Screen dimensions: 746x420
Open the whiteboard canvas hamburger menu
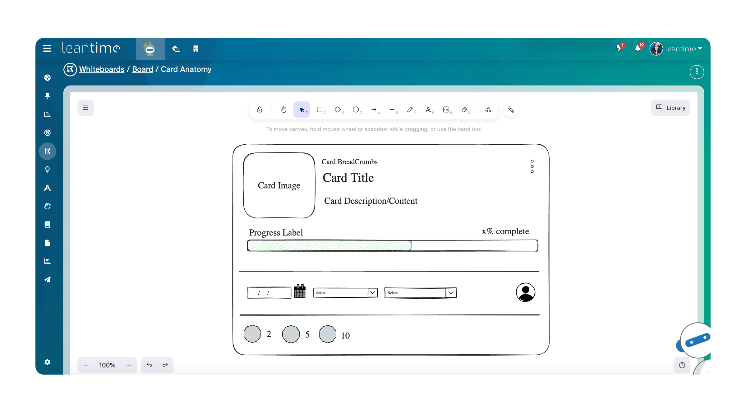tap(85, 108)
